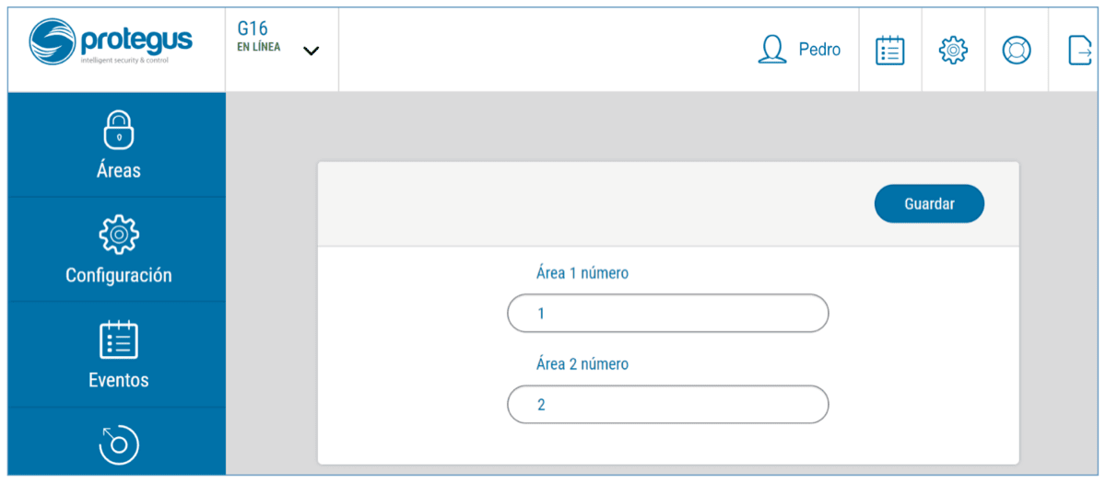Focus the Área 1 número input field
Image resolution: width=1106 pixels, height=483 pixels.
coord(667,313)
